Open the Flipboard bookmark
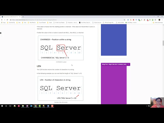This screenshot has height=123, width=164. 72,23
